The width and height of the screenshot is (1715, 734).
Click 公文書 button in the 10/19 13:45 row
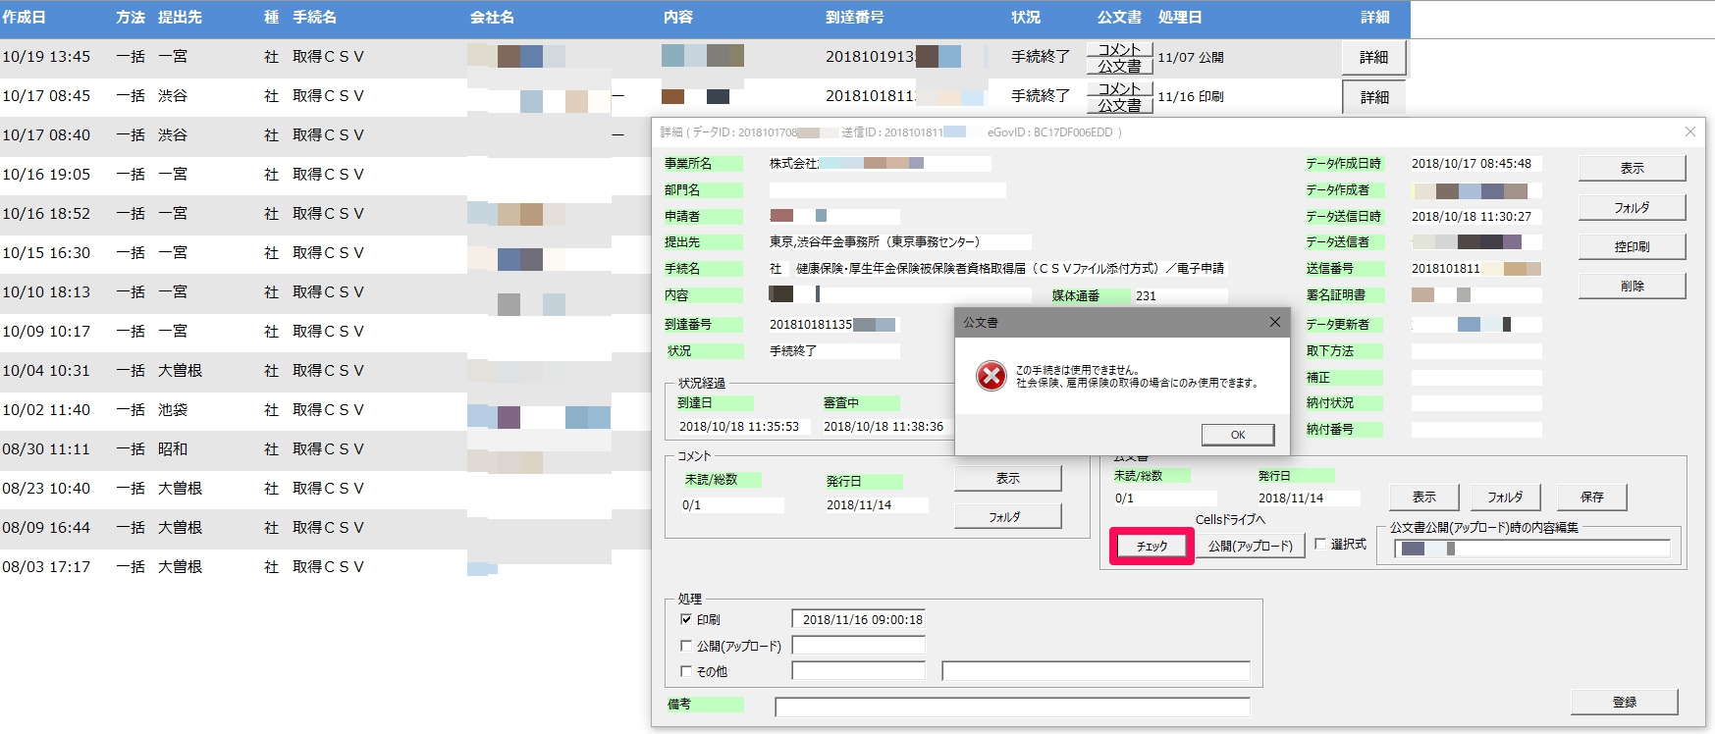point(1119,66)
